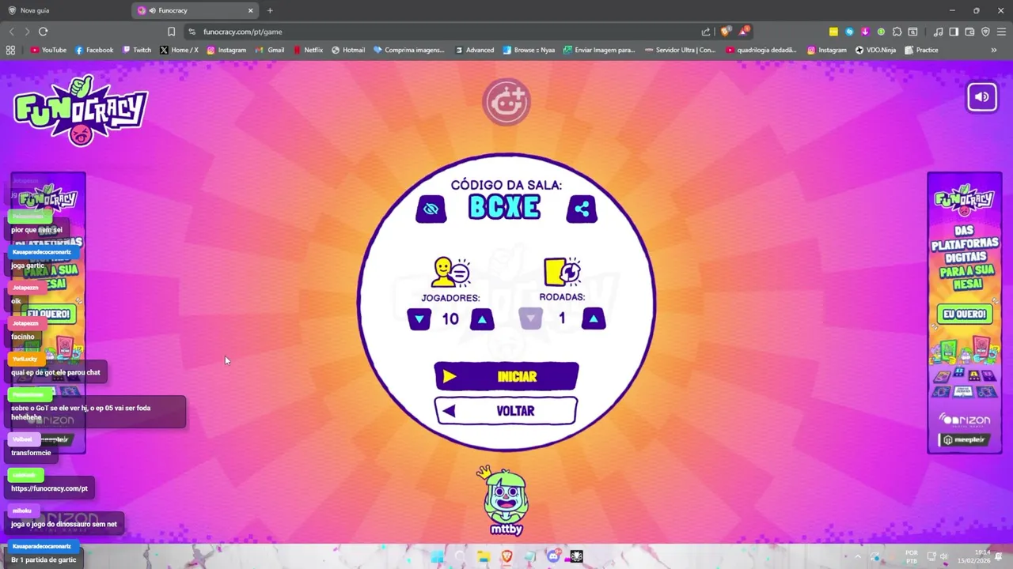Open File Explorer from the taskbar
Image resolution: width=1013 pixels, height=569 pixels.
(484, 556)
